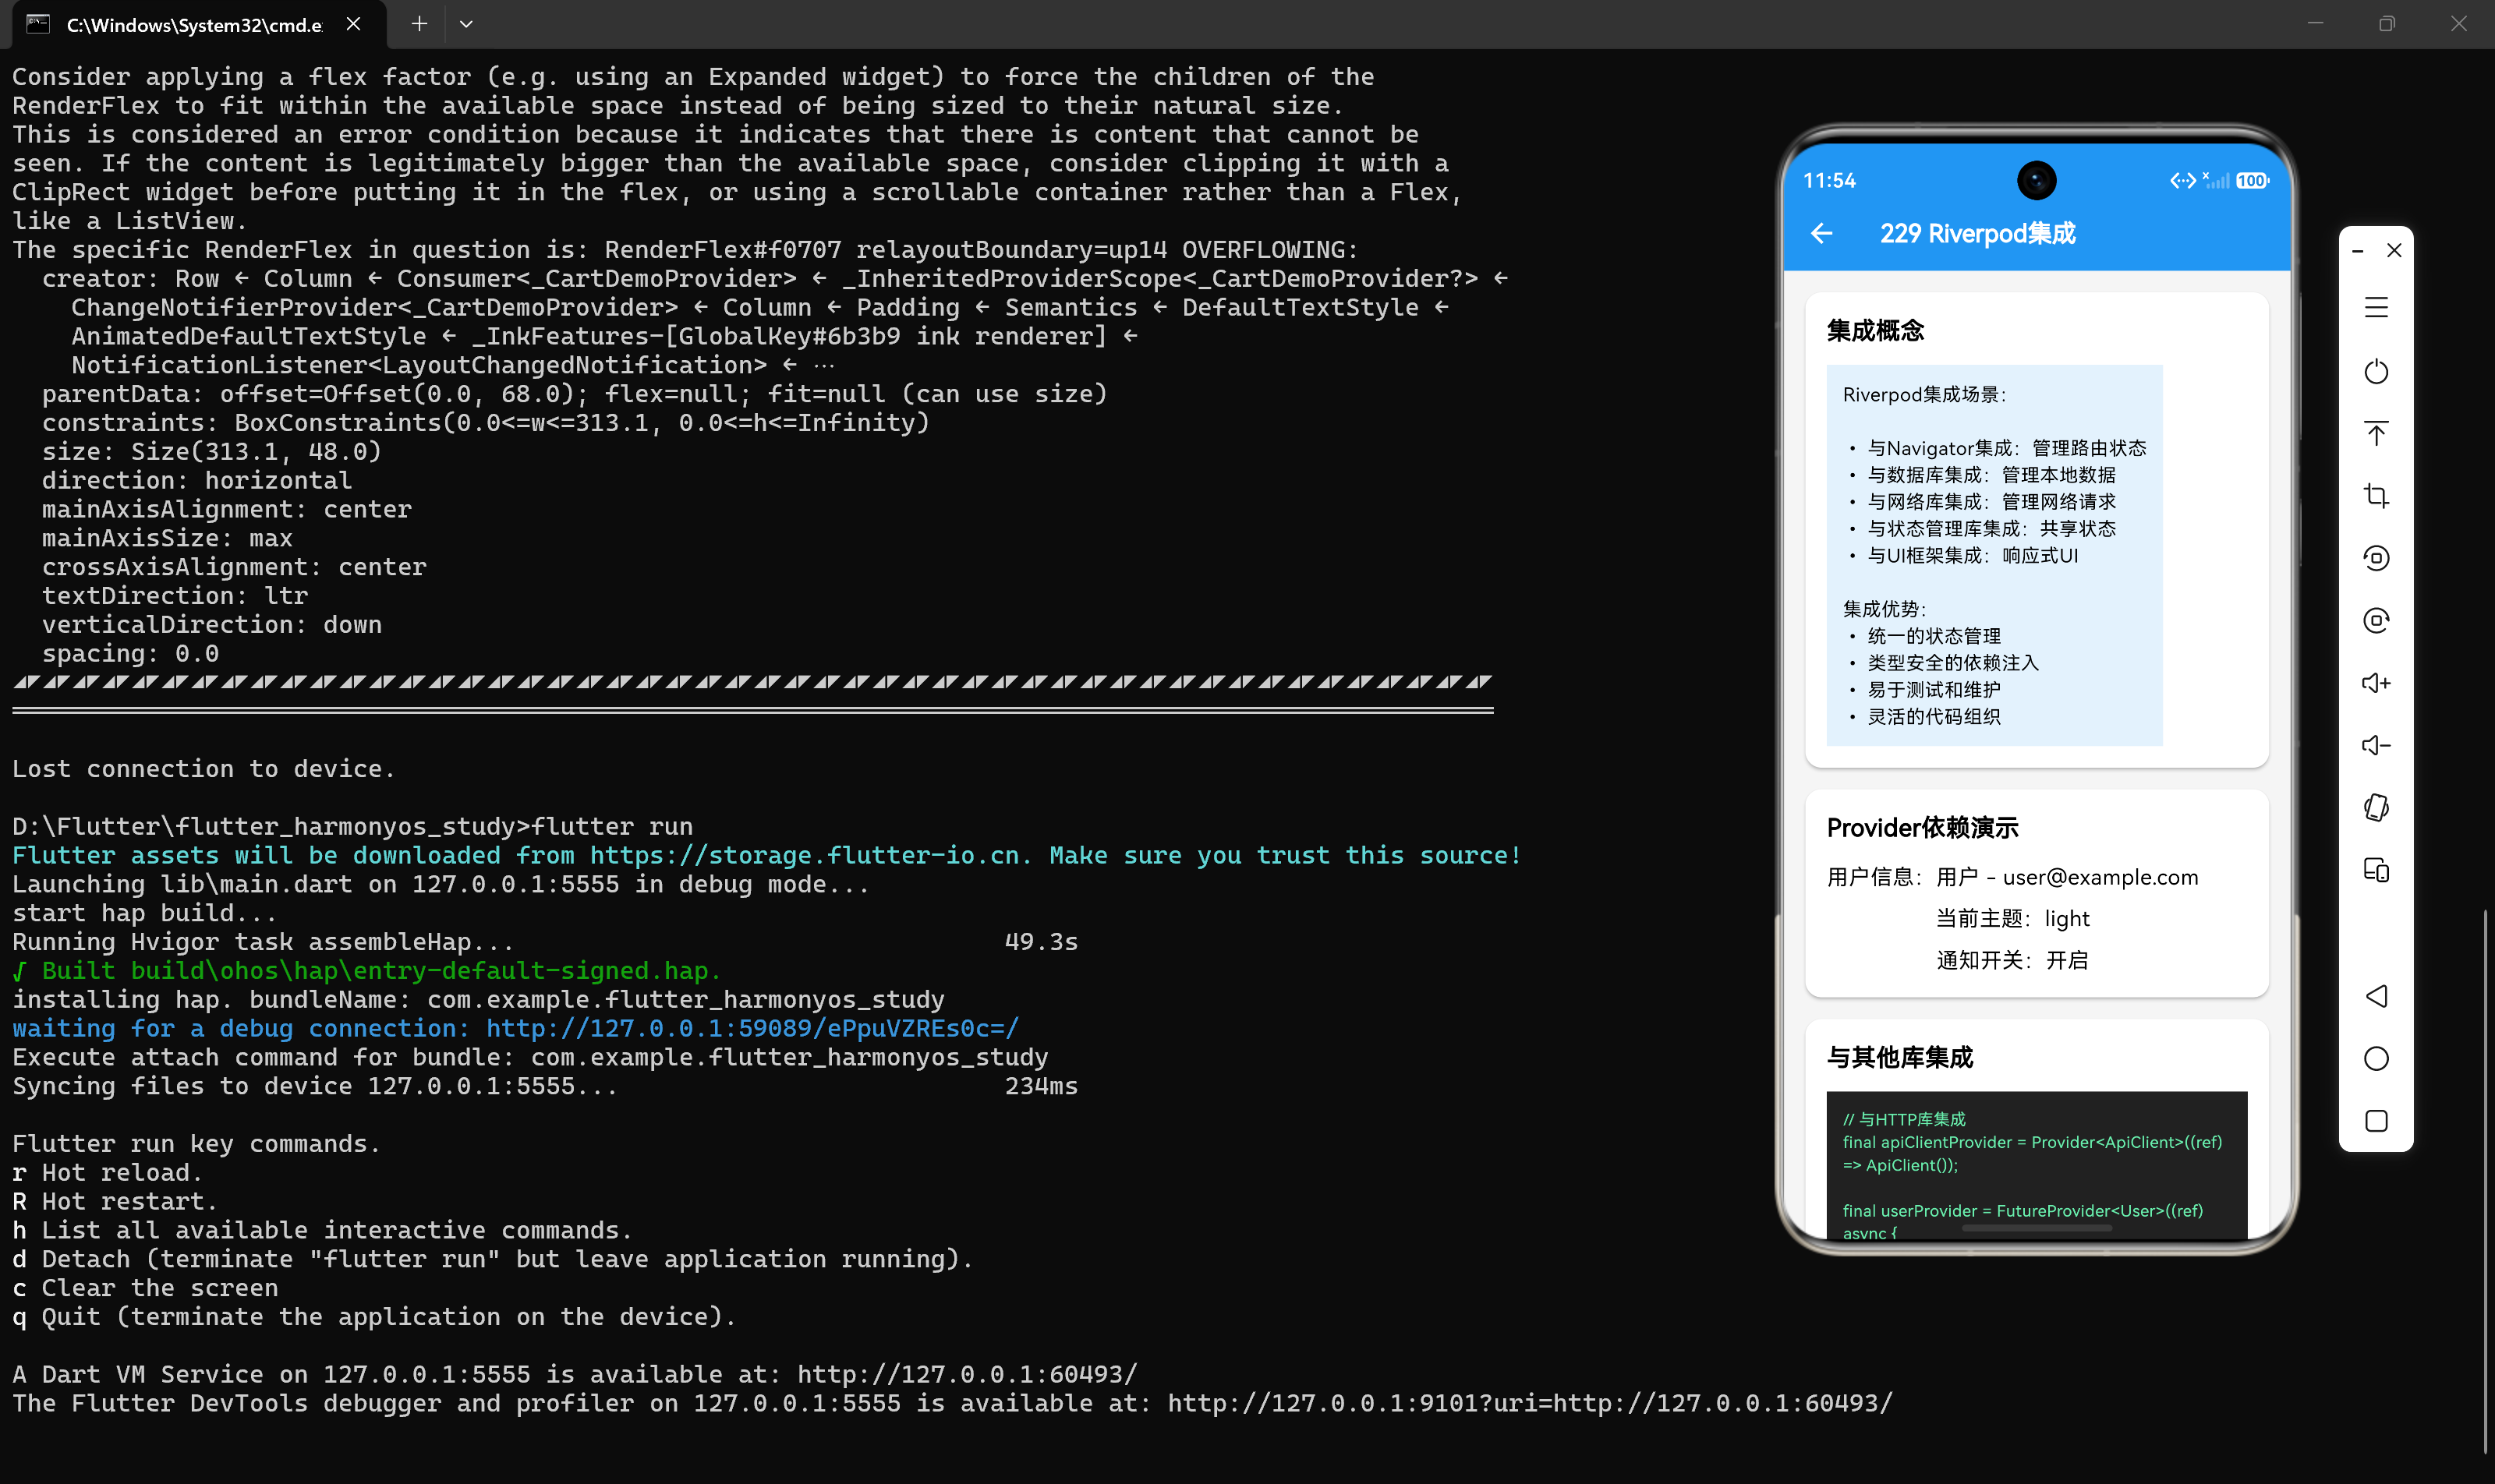Screen dimensions: 2495x1484
Task: Rotate the emulator counter-clockwise
Action: coord(2376,558)
